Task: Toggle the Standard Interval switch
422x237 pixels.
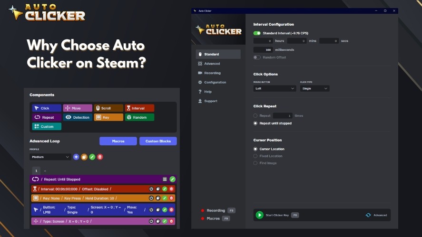Action: pos(257,33)
